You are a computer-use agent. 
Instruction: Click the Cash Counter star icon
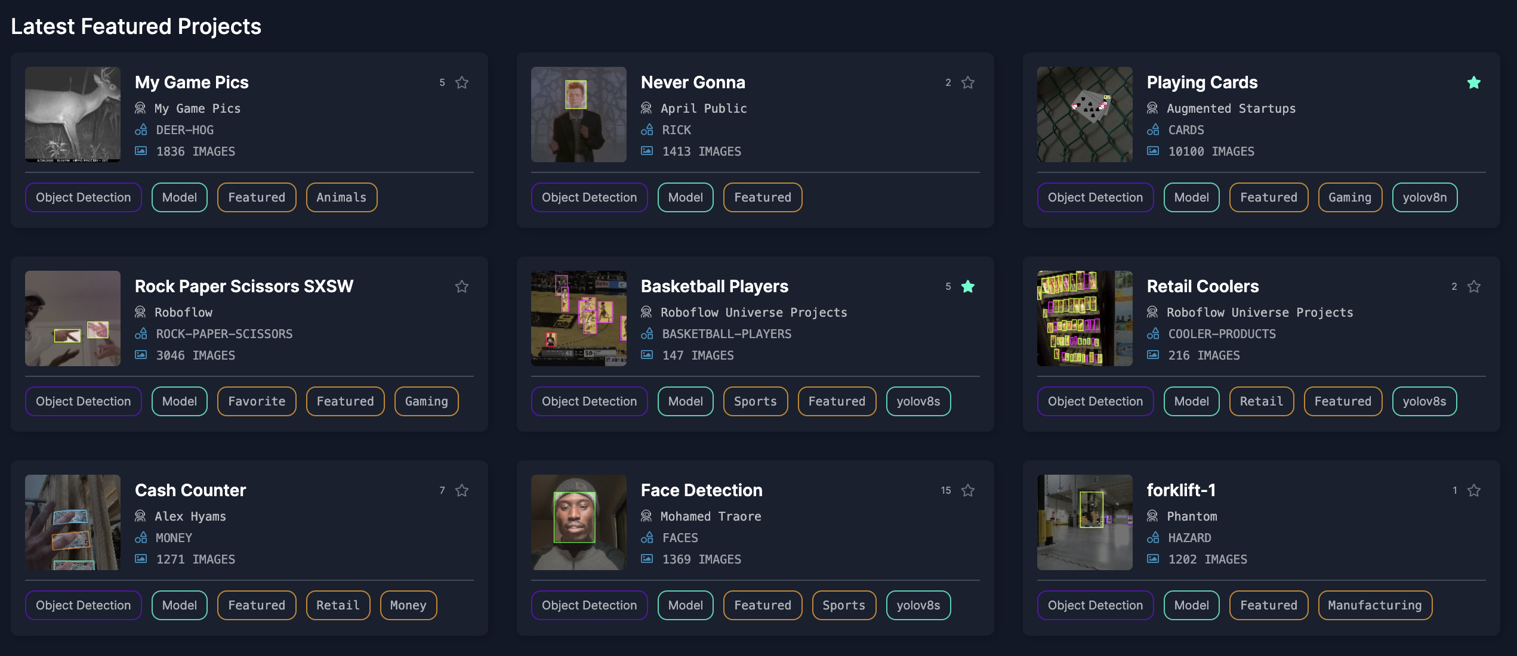click(x=461, y=490)
